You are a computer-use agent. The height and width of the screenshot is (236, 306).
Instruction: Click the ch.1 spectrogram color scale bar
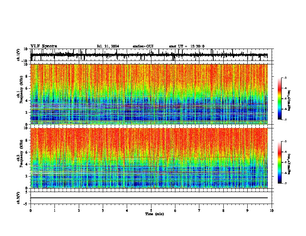[x=279, y=99]
